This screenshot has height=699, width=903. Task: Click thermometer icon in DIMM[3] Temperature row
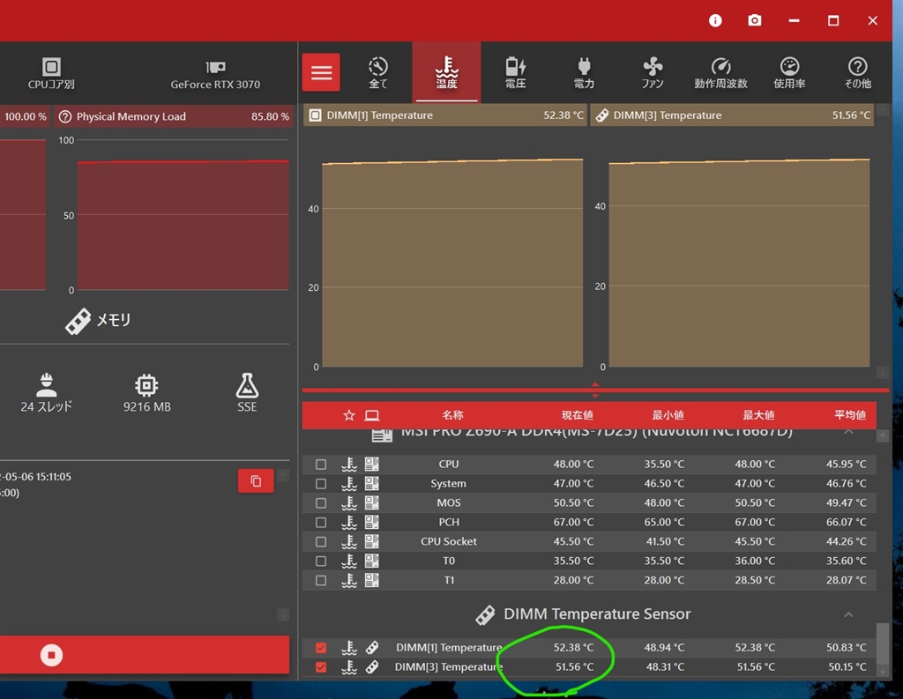pyautogui.click(x=349, y=666)
